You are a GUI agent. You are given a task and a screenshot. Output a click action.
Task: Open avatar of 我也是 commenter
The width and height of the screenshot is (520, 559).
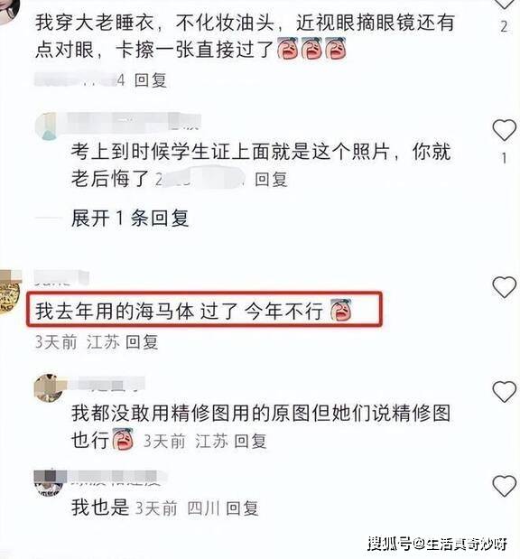point(49,483)
